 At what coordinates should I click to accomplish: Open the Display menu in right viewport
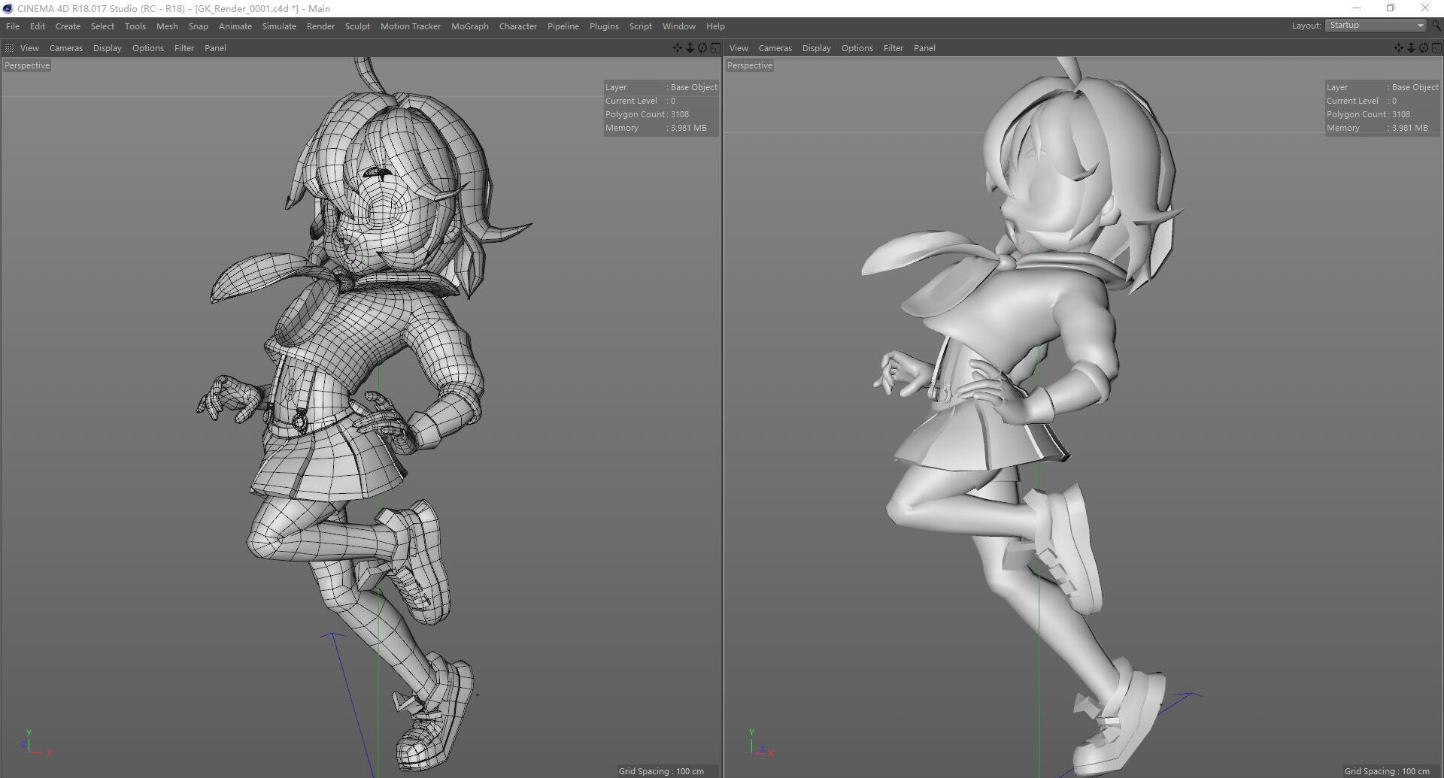point(816,48)
